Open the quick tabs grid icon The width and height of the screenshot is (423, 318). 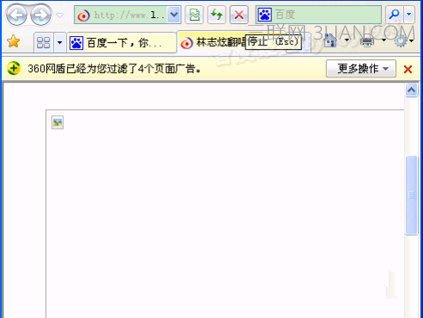(44, 43)
